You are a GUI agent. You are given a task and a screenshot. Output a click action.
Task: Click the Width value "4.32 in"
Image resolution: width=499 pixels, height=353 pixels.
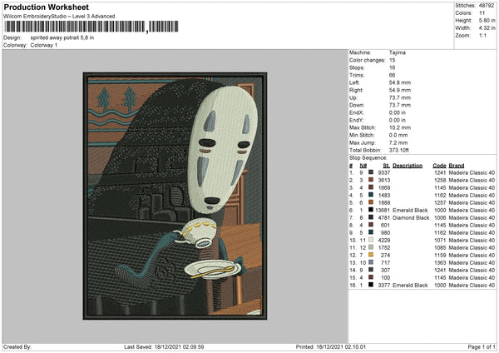[x=487, y=28]
